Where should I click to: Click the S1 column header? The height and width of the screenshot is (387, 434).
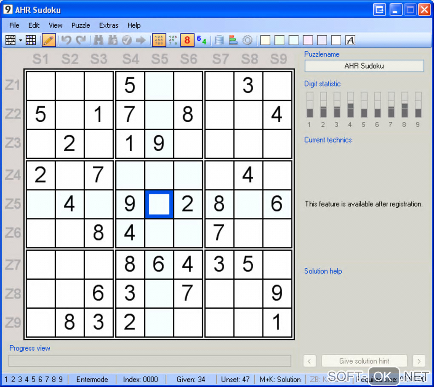click(x=40, y=59)
